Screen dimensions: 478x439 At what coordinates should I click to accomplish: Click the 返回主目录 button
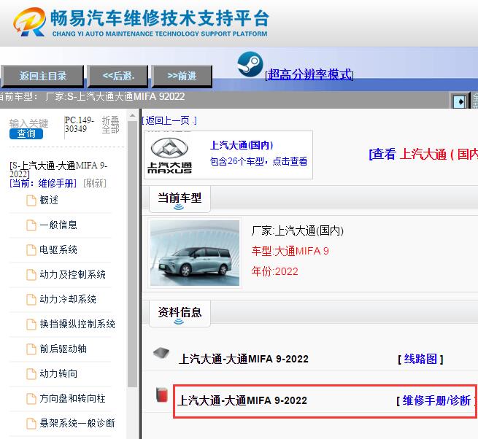[42, 76]
